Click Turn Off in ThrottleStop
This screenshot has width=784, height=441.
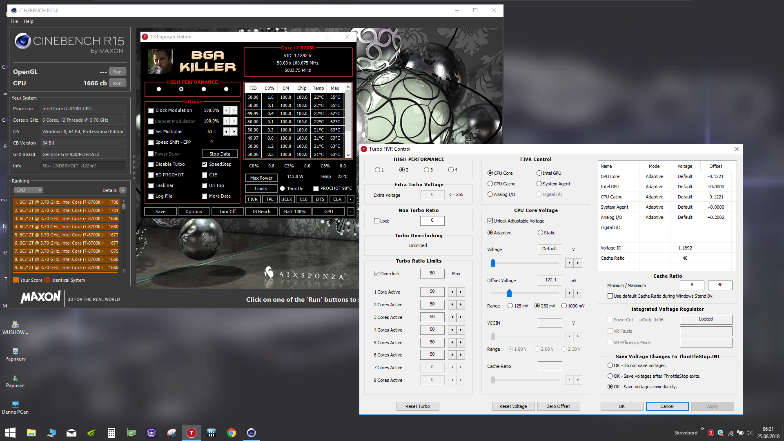227,212
